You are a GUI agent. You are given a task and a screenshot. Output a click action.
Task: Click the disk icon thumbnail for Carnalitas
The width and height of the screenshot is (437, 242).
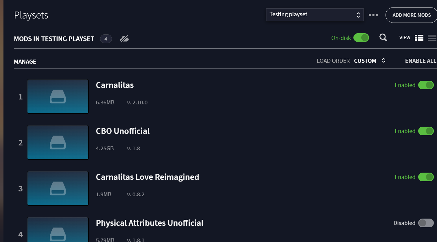58,97
